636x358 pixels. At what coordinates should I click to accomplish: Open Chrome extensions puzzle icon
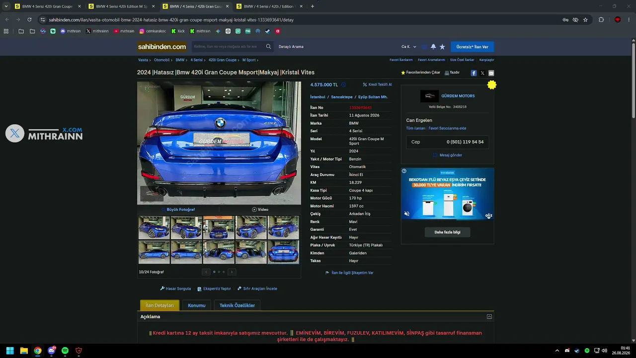[601, 20]
